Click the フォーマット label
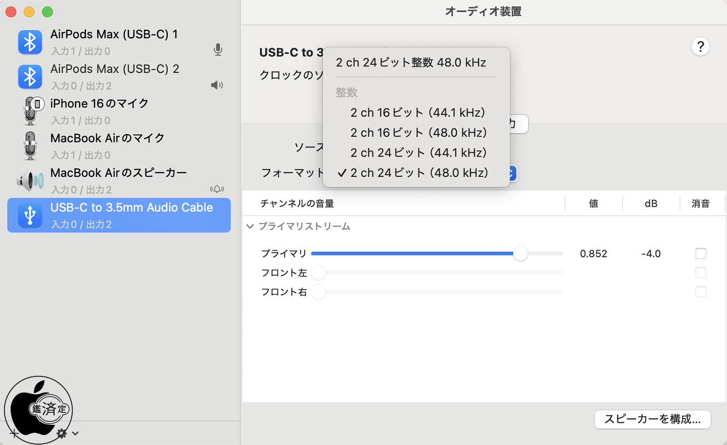727x445 pixels. pyautogui.click(x=292, y=173)
